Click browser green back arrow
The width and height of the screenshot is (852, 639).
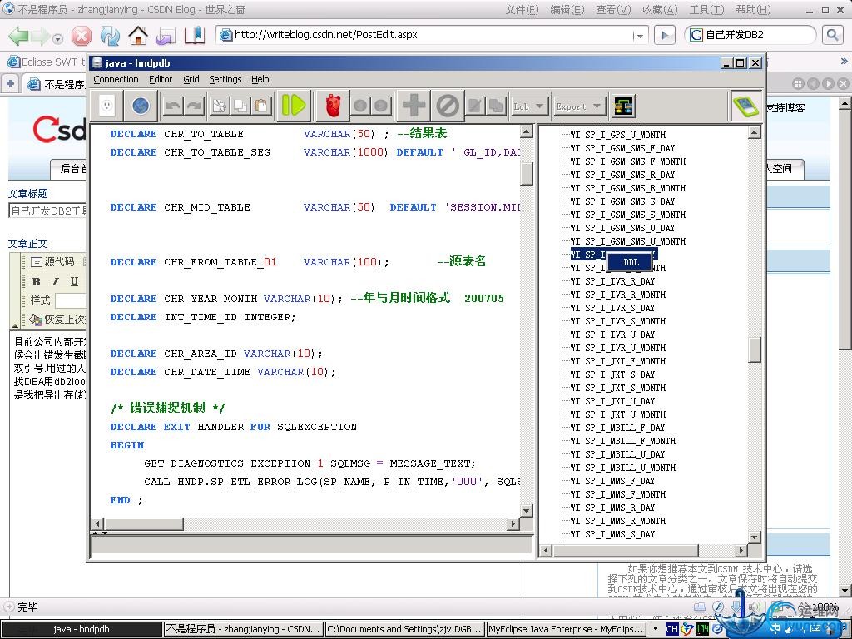pos(18,36)
